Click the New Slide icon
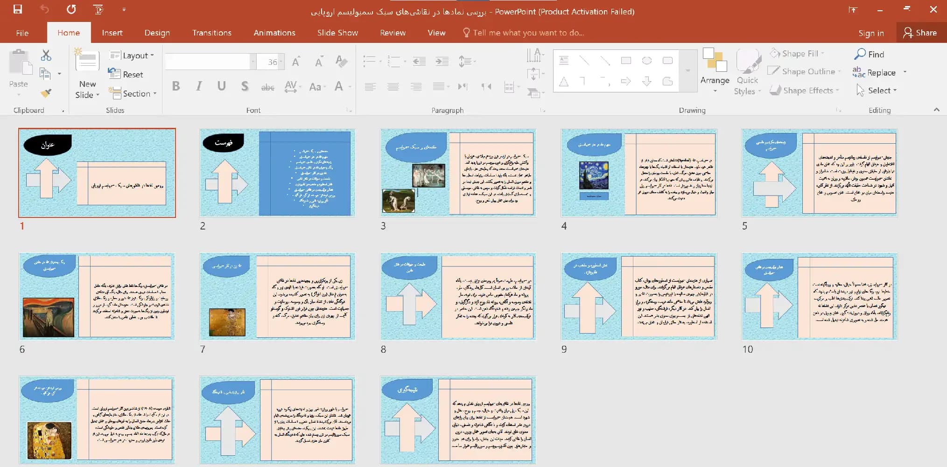Viewport: 947px width, 467px height. point(87,61)
